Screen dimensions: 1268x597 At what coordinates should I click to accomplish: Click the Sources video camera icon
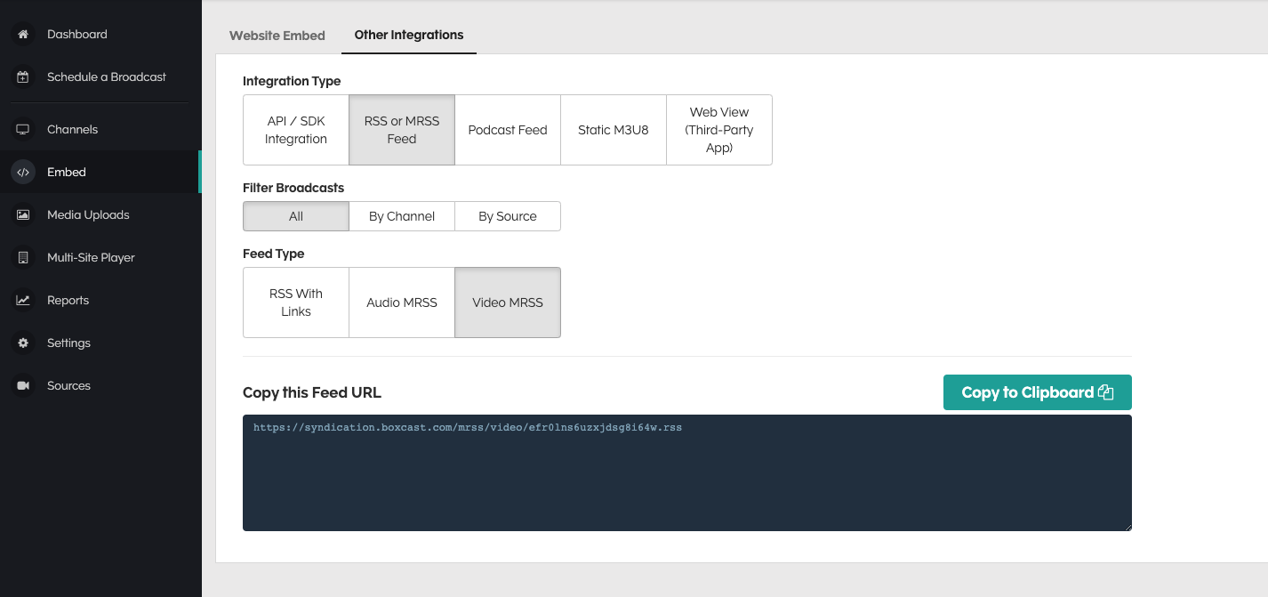click(23, 385)
